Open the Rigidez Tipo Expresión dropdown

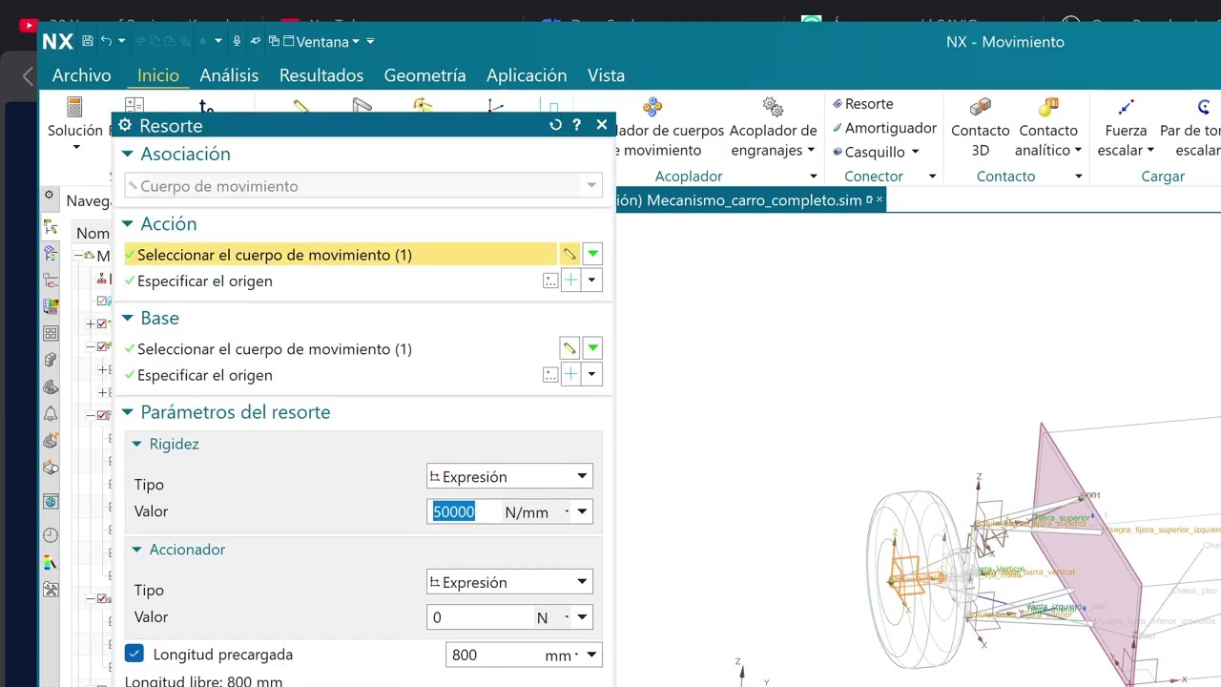point(509,476)
